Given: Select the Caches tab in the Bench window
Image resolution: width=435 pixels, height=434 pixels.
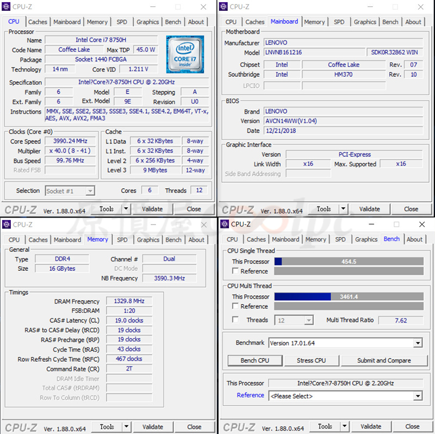Looking at the screenshot, I should click(x=256, y=239).
